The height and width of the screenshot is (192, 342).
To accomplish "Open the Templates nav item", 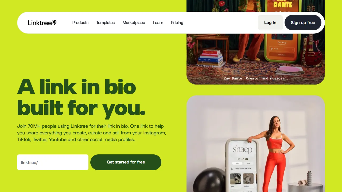I will click(x=106, y=23).
